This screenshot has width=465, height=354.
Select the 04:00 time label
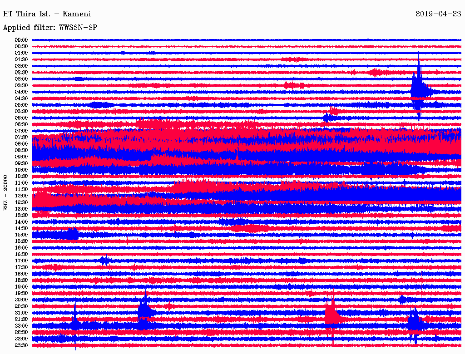pos(21,92)
